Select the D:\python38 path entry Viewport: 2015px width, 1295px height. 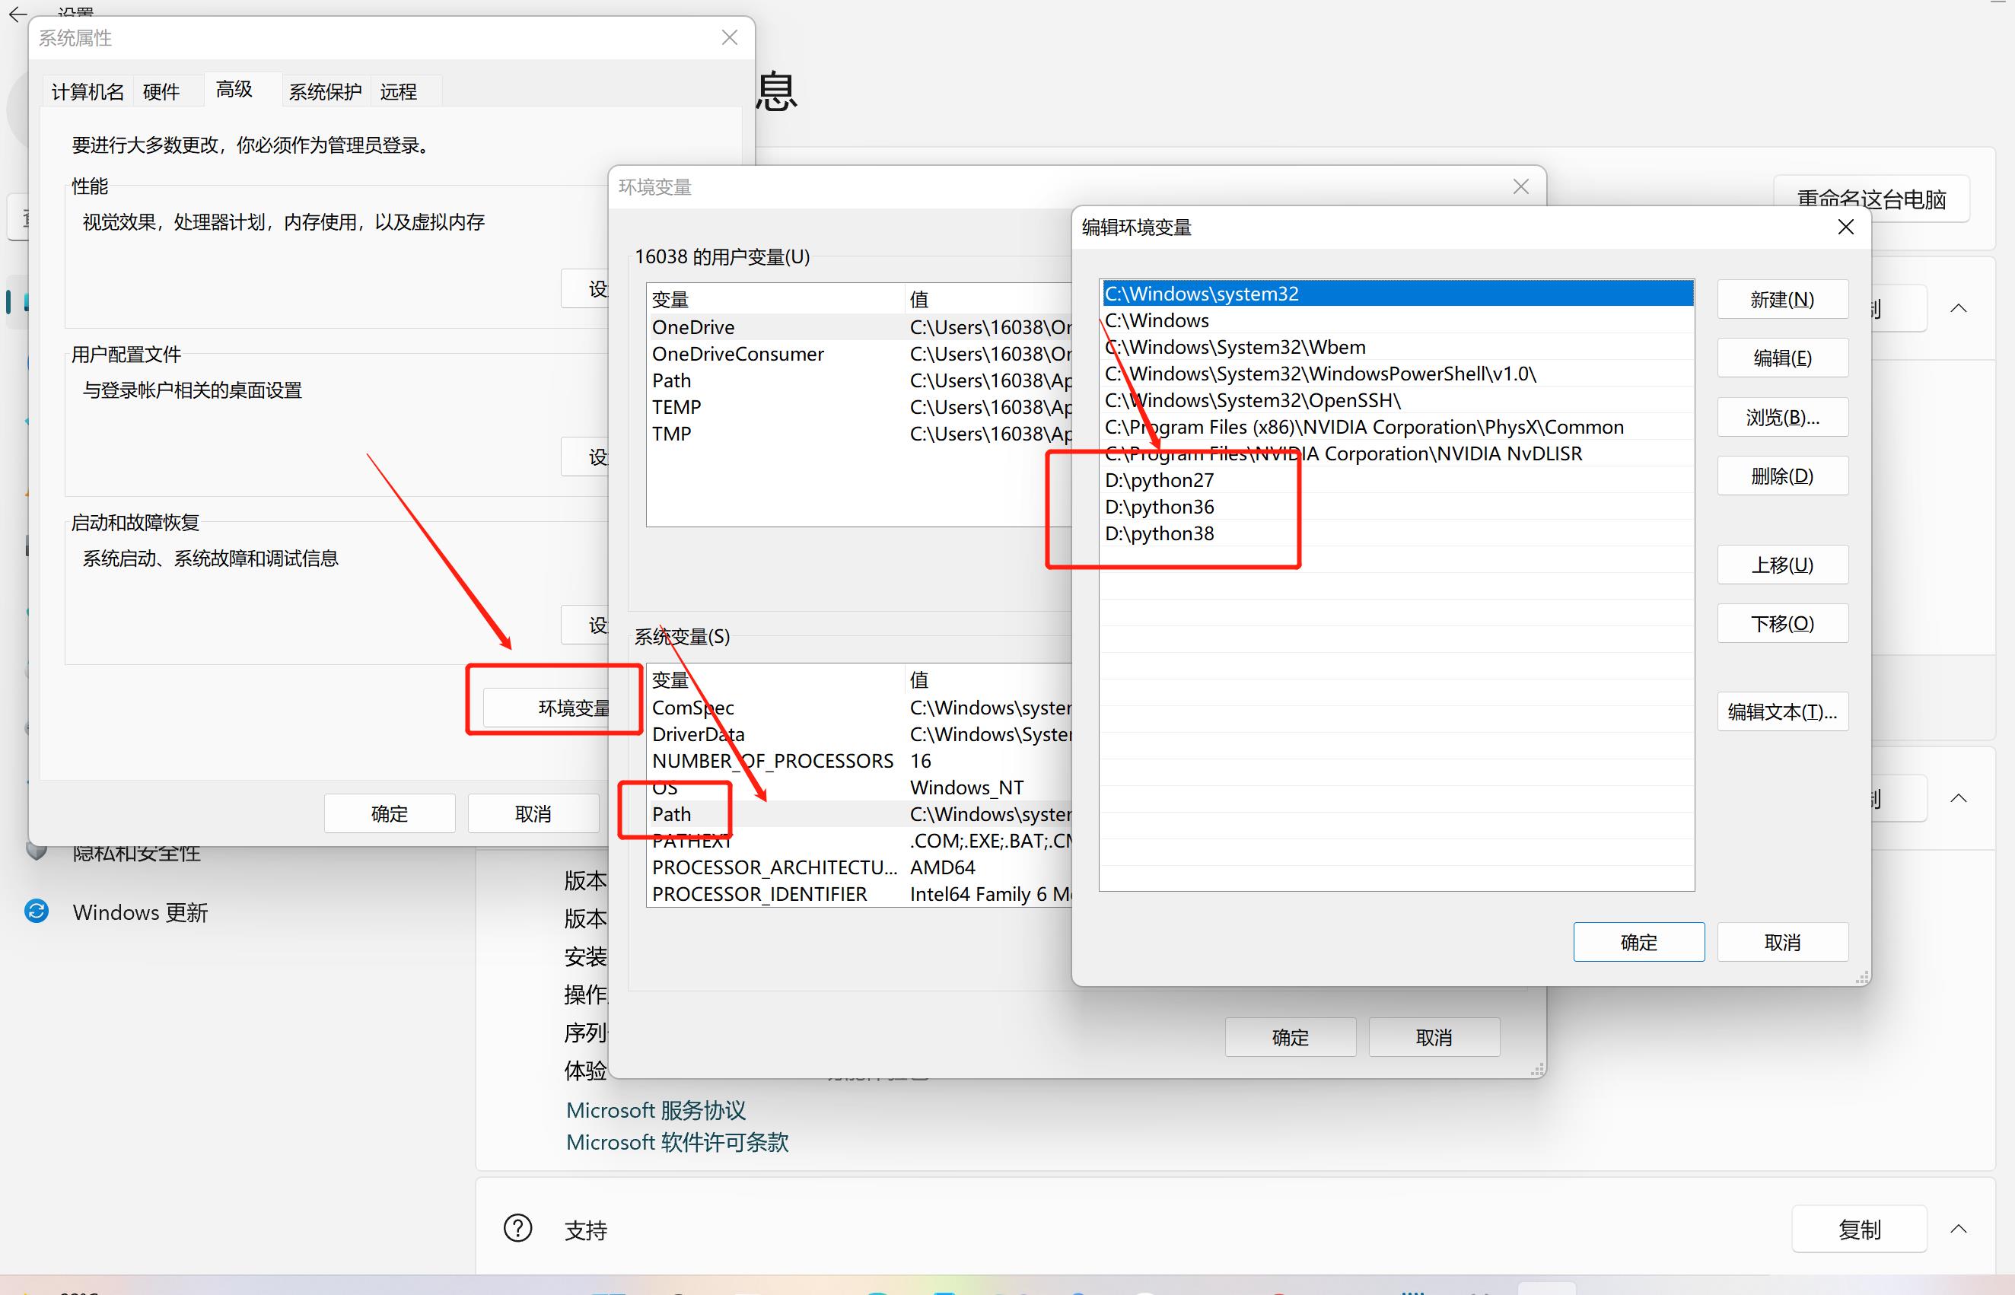[x=1159, y=533]
